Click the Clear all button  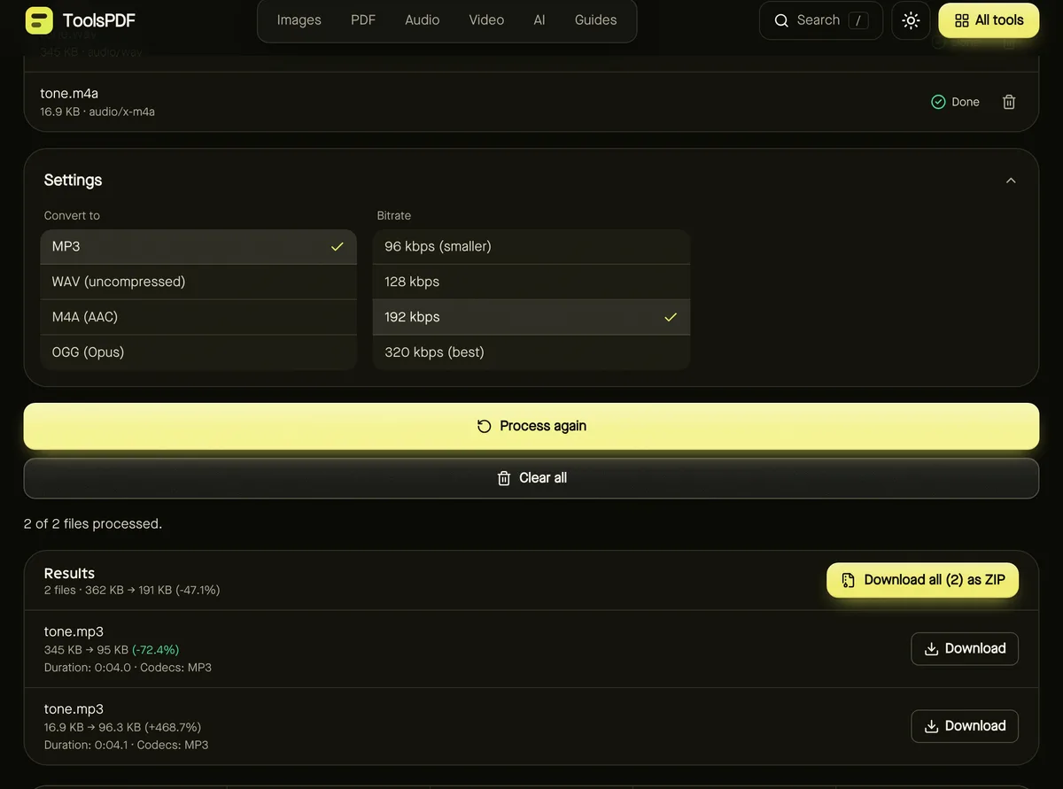[531, 478]
